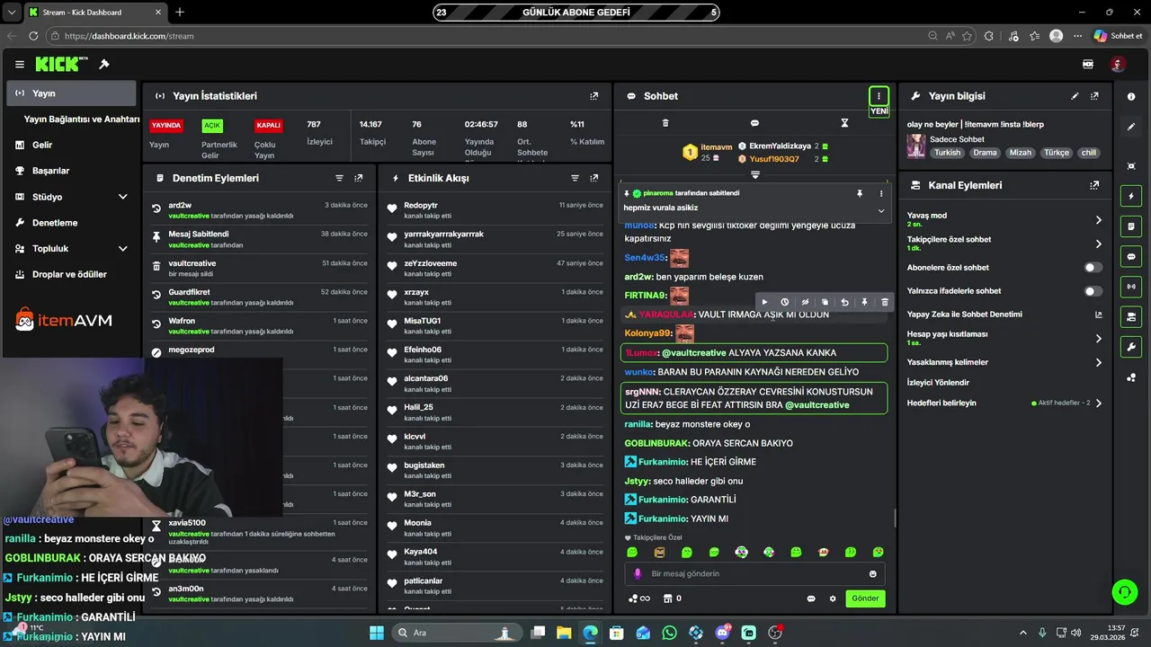Pop out the Denetim Eylemleri panel
This screenshot has width=1151, height=647.
click(359, 178)
